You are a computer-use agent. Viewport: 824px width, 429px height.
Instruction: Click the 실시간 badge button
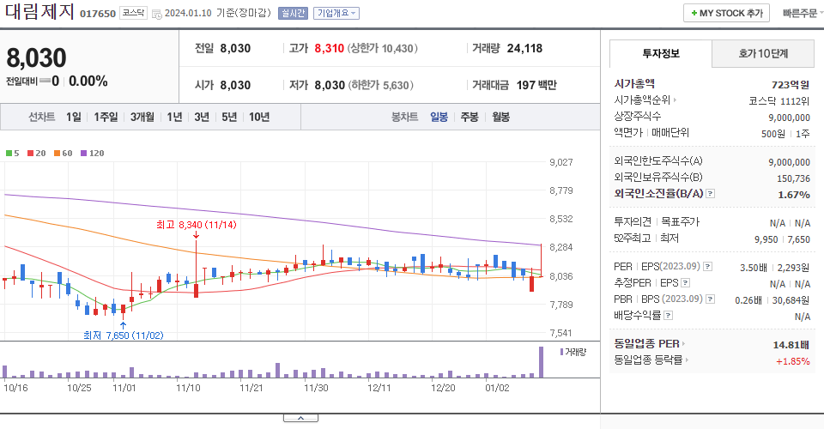[x=293, y=13]
